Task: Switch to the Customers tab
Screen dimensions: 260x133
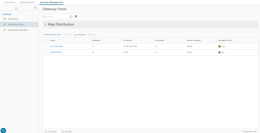Action: pos(9,2)
